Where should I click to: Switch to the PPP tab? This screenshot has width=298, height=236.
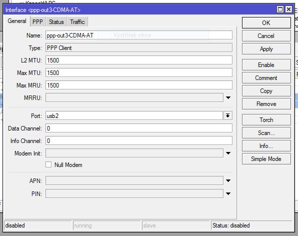37,22
